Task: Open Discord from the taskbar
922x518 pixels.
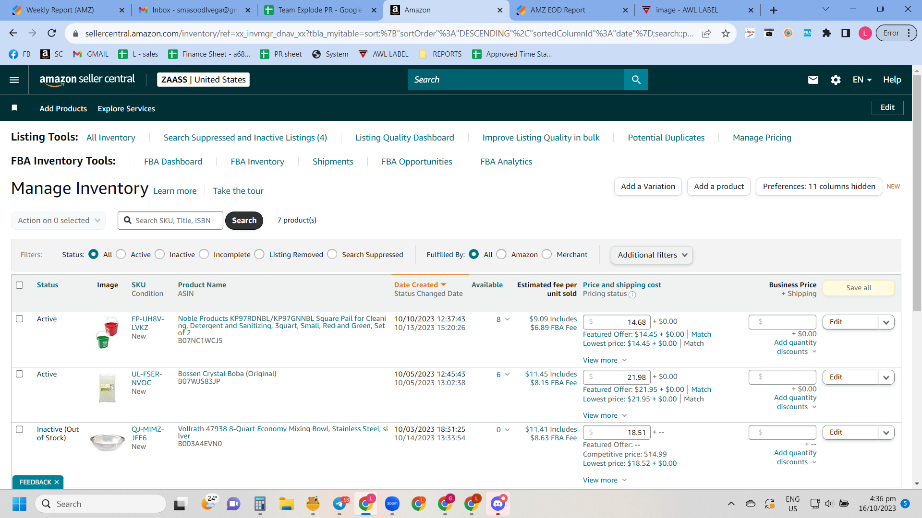Action: [498, 504]
